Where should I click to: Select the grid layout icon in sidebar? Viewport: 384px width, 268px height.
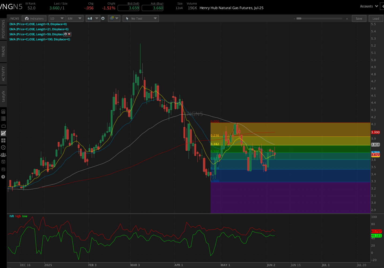click(x=3, y=140)
